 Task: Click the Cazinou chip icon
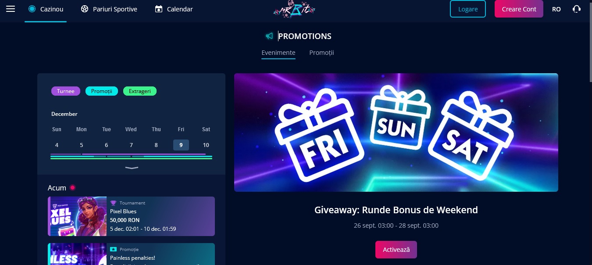click(x=32, y=9)
